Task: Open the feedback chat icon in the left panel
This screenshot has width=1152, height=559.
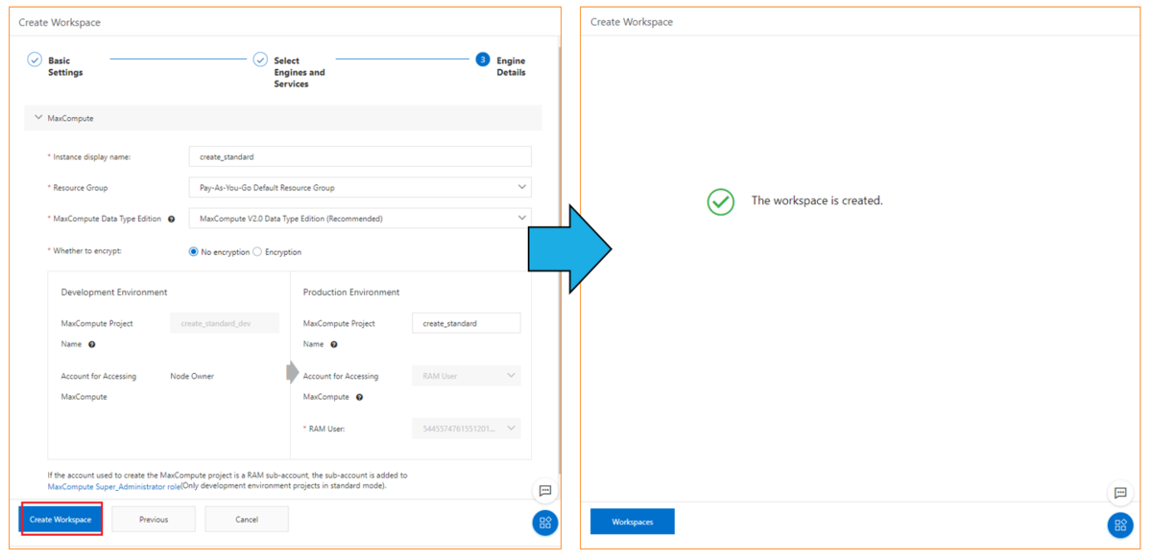Action: [x=545, y=491]
